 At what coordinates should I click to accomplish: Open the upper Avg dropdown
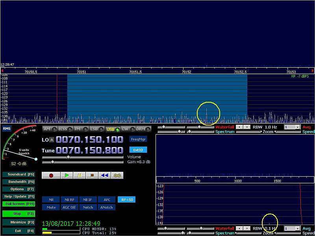click(x=297, y=127)
